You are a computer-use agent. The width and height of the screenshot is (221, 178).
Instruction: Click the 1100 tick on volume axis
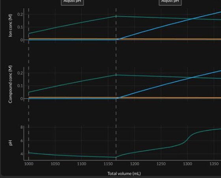pos(82,164)
